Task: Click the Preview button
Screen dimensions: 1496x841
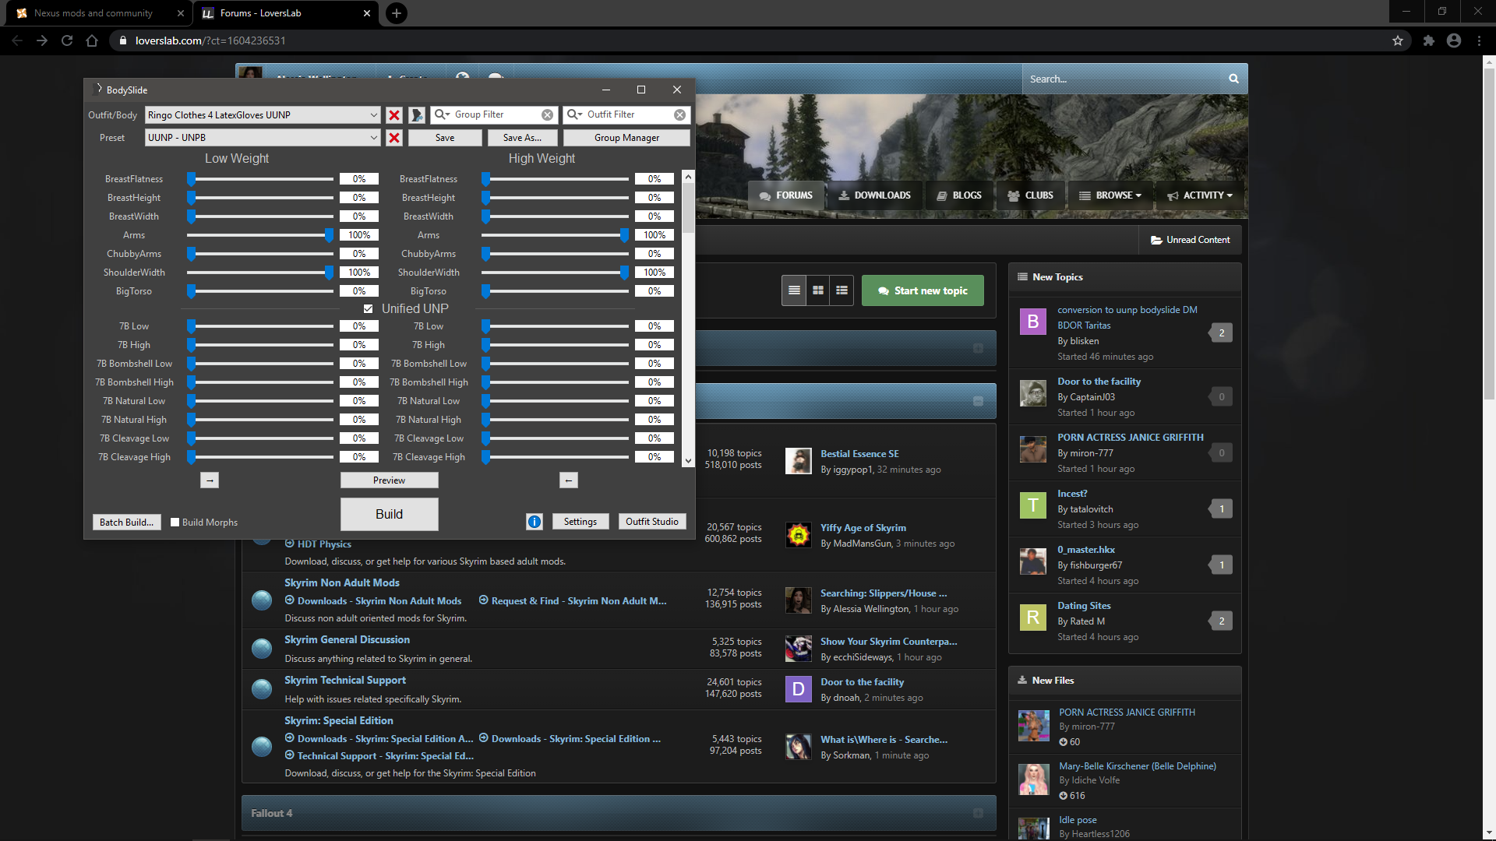Action: pos(389,480)
